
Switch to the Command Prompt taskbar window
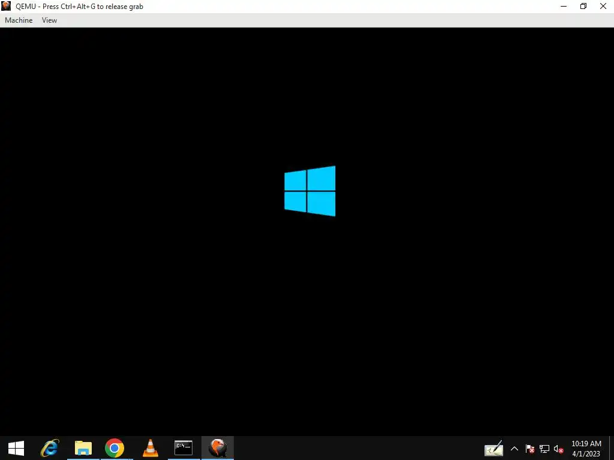[x=183, y=448]
